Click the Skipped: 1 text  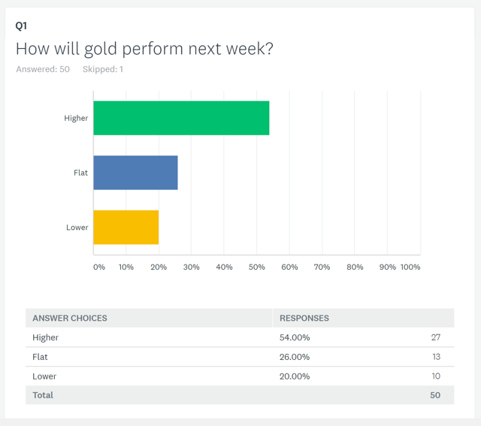103,69
